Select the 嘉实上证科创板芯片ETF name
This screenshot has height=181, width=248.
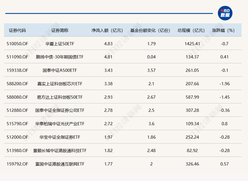pos(60,84)
